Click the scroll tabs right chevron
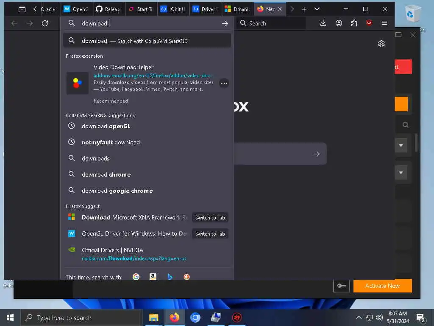434x326 pixels. click(x=292, y=9)
